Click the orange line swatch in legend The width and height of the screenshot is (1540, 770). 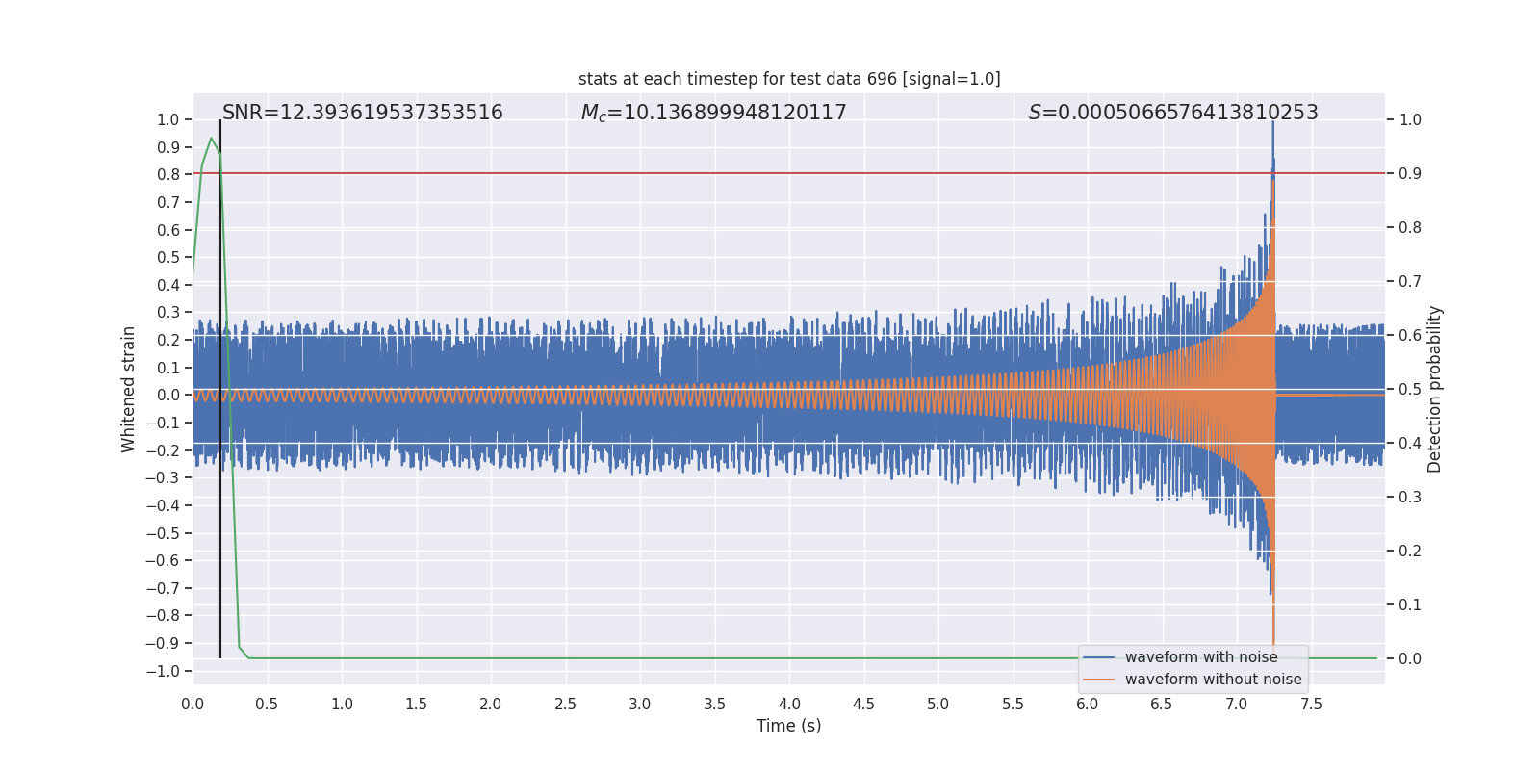(x=1099, y=680)
